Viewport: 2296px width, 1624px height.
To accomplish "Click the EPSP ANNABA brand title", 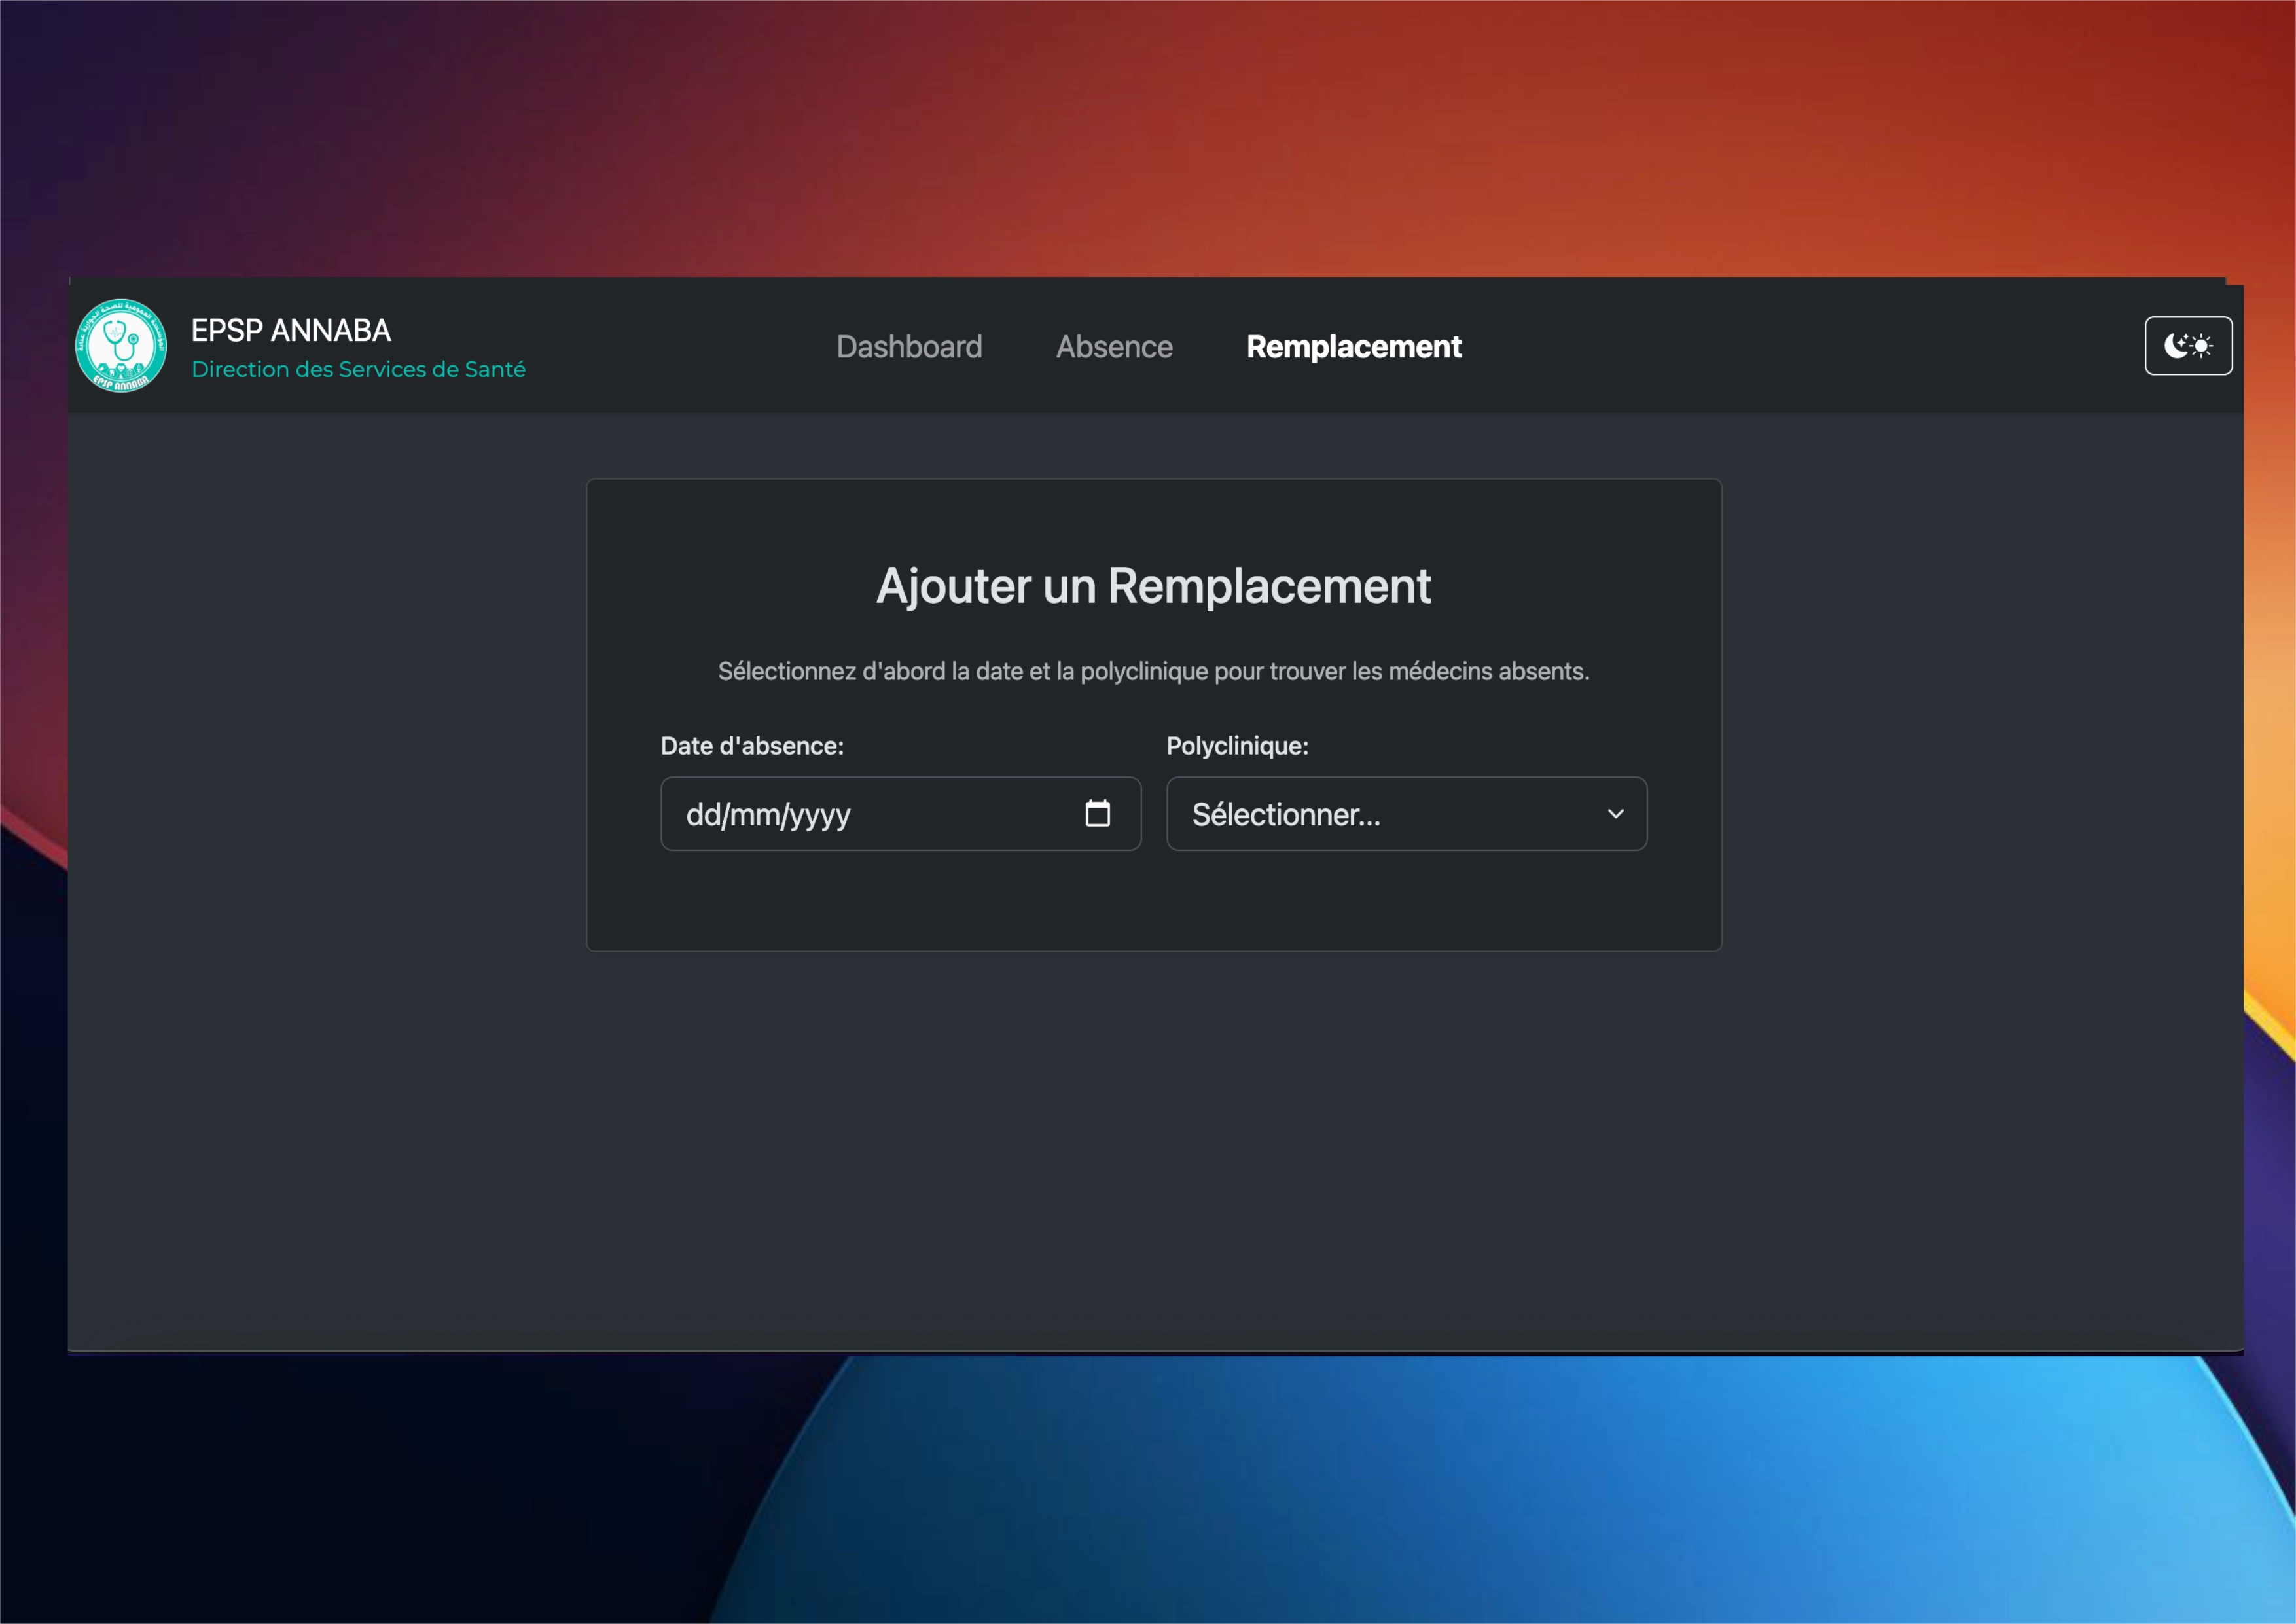I will click(290, 331).
